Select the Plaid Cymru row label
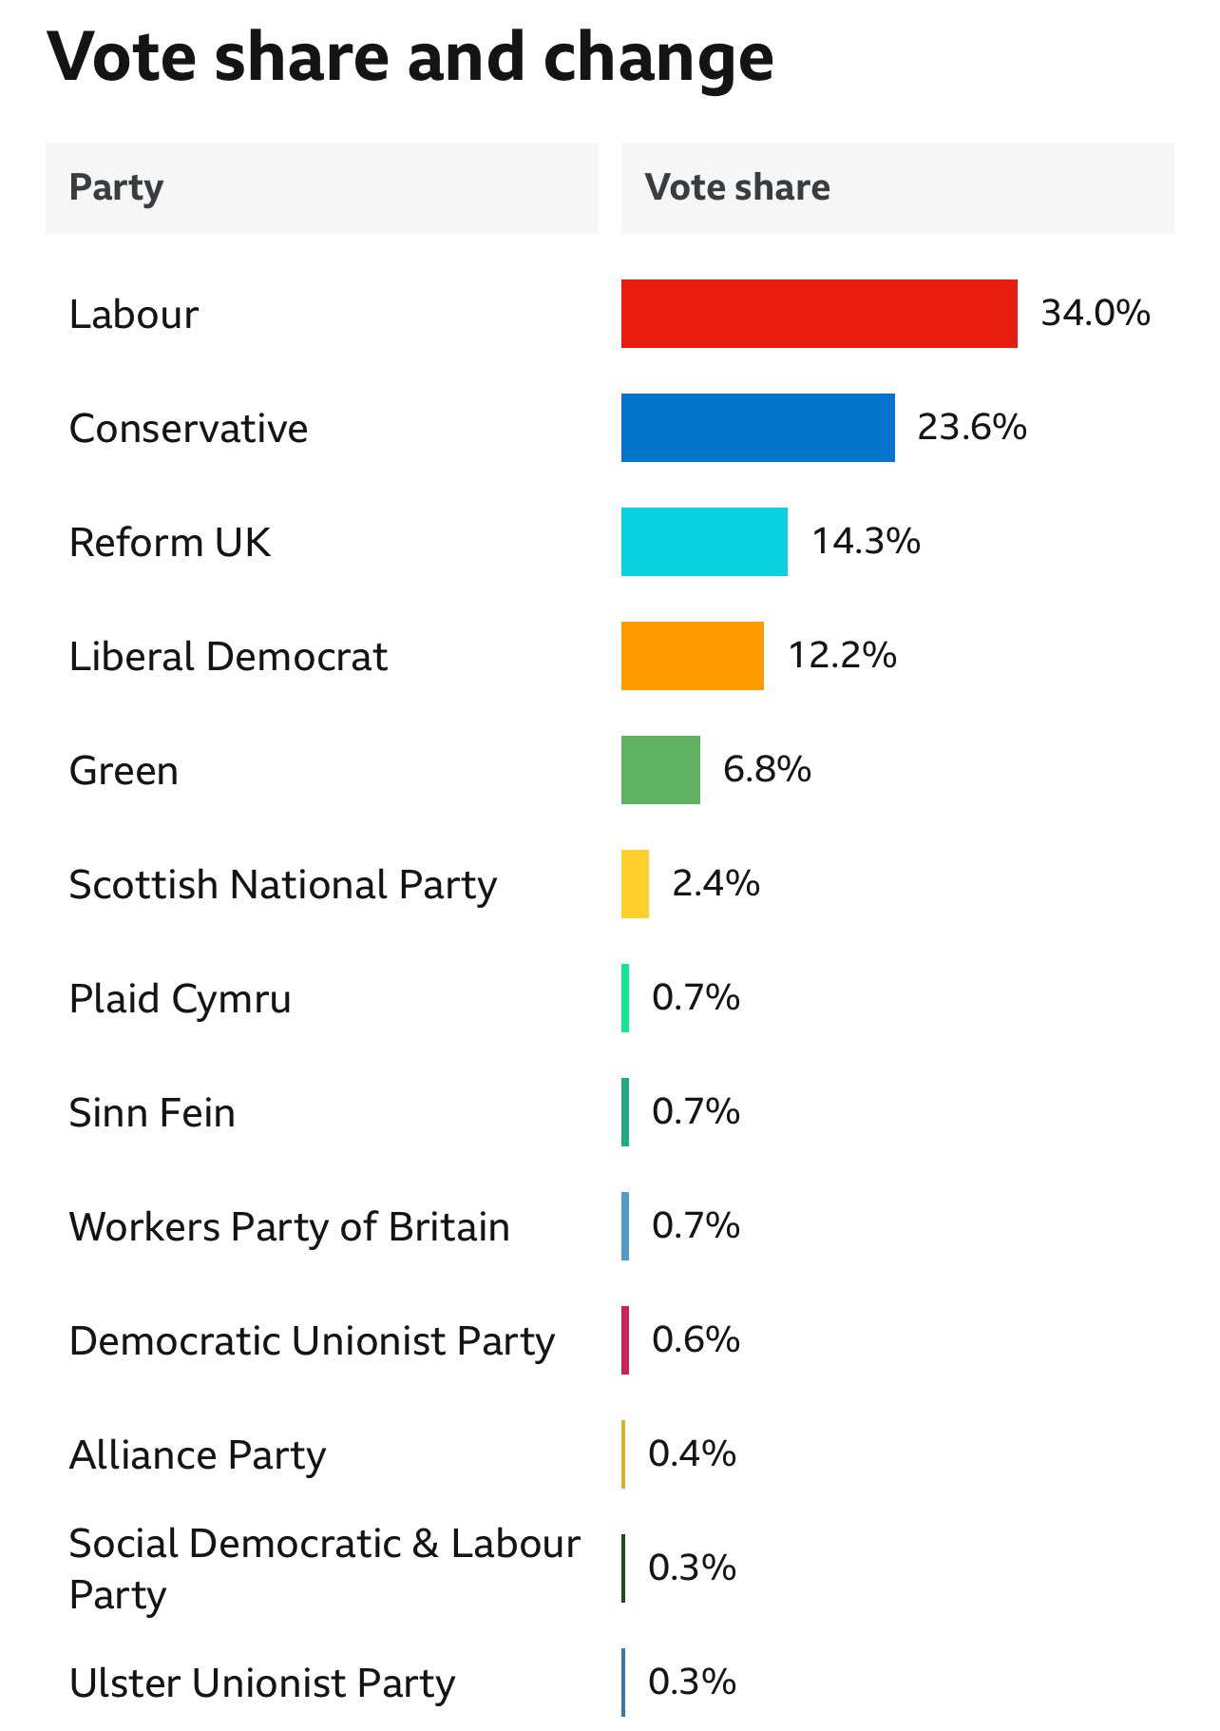The height and width of the screenshot is (1731, 1220). 180,999
